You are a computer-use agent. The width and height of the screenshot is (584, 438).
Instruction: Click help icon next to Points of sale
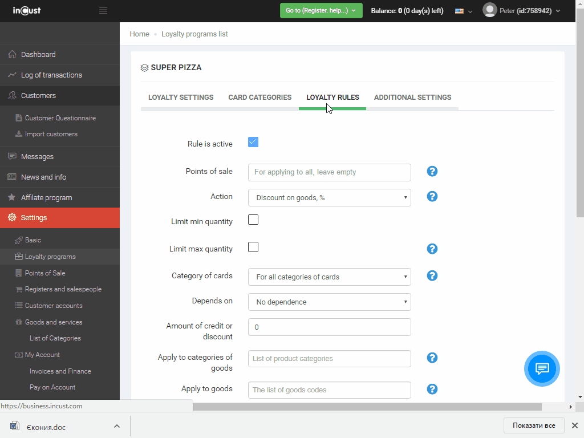click(x=432, y=171)
